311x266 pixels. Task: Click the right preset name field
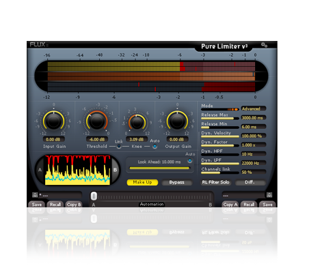click(243, 195)
